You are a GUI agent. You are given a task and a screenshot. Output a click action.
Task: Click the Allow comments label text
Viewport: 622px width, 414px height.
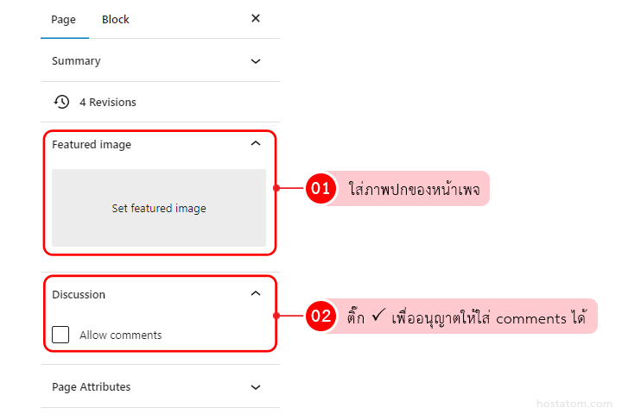click(x=120, y=336)
